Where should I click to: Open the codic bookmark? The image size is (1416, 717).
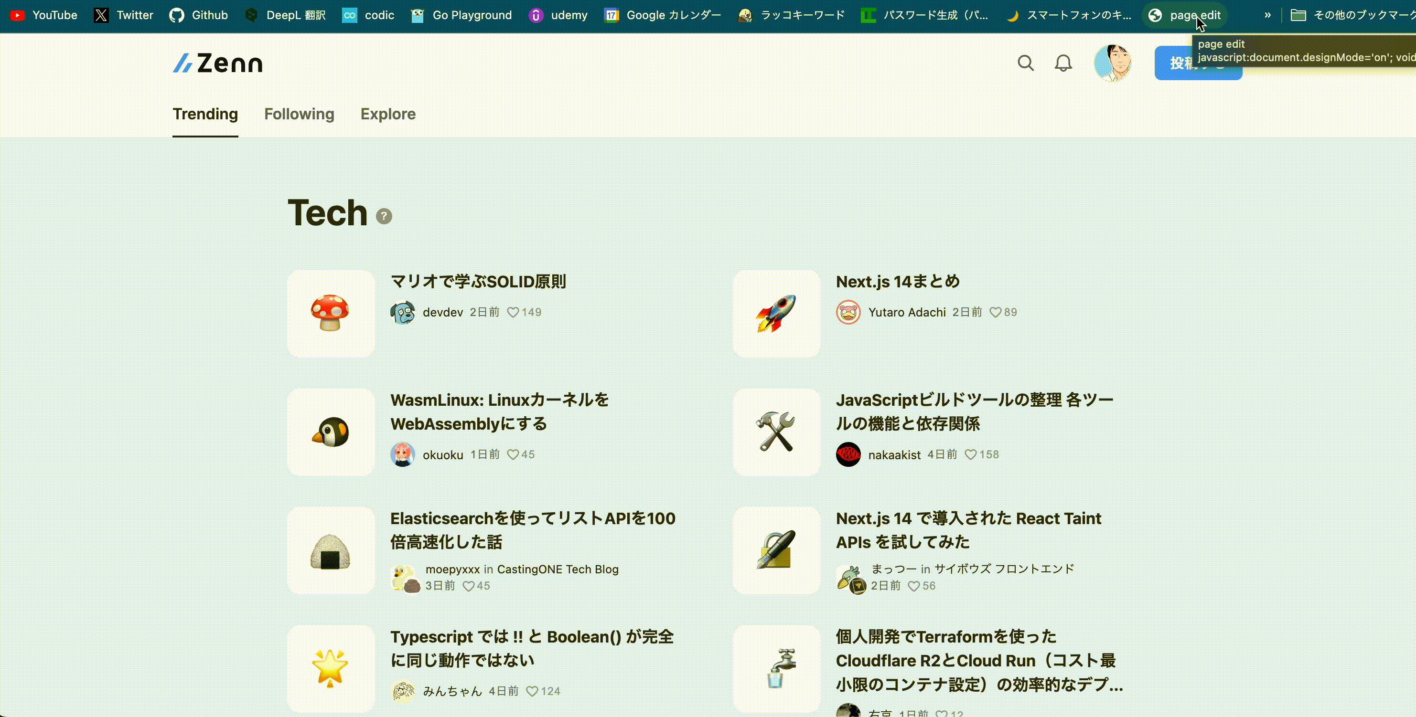(x=368, y=15)
